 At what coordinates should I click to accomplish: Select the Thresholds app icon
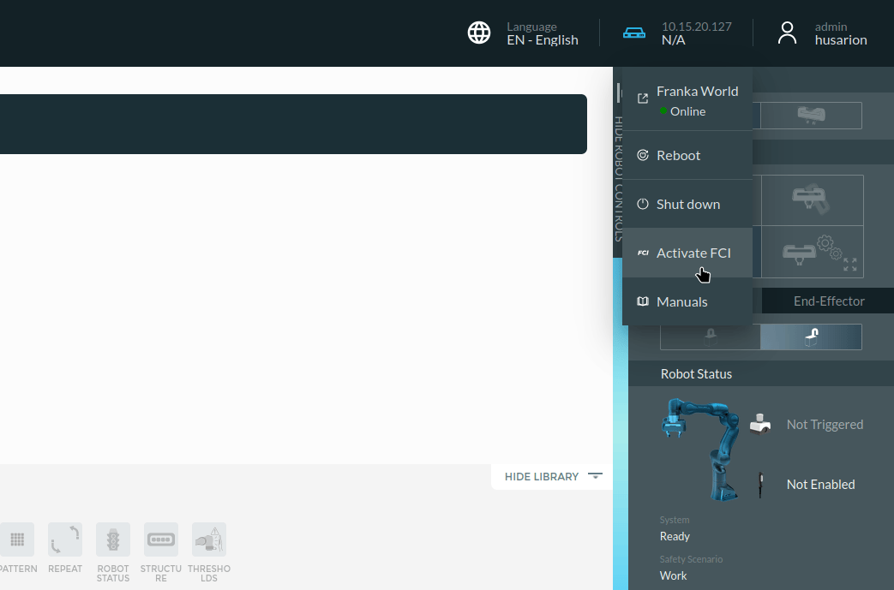click(x=208, y=539)
